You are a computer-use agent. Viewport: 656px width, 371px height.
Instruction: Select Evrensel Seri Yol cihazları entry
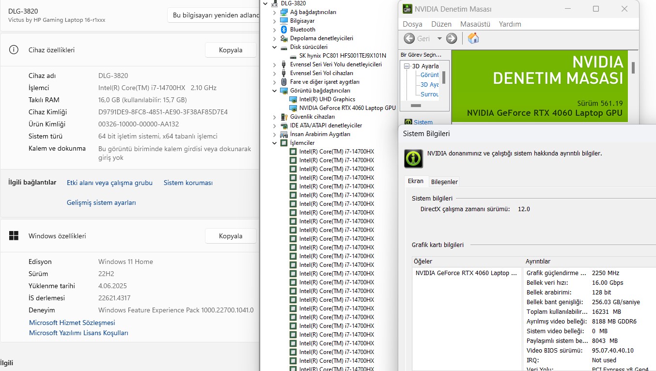coord(321,73)
